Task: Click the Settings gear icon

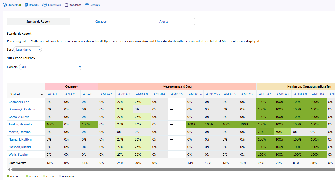Action: [87, 5]
